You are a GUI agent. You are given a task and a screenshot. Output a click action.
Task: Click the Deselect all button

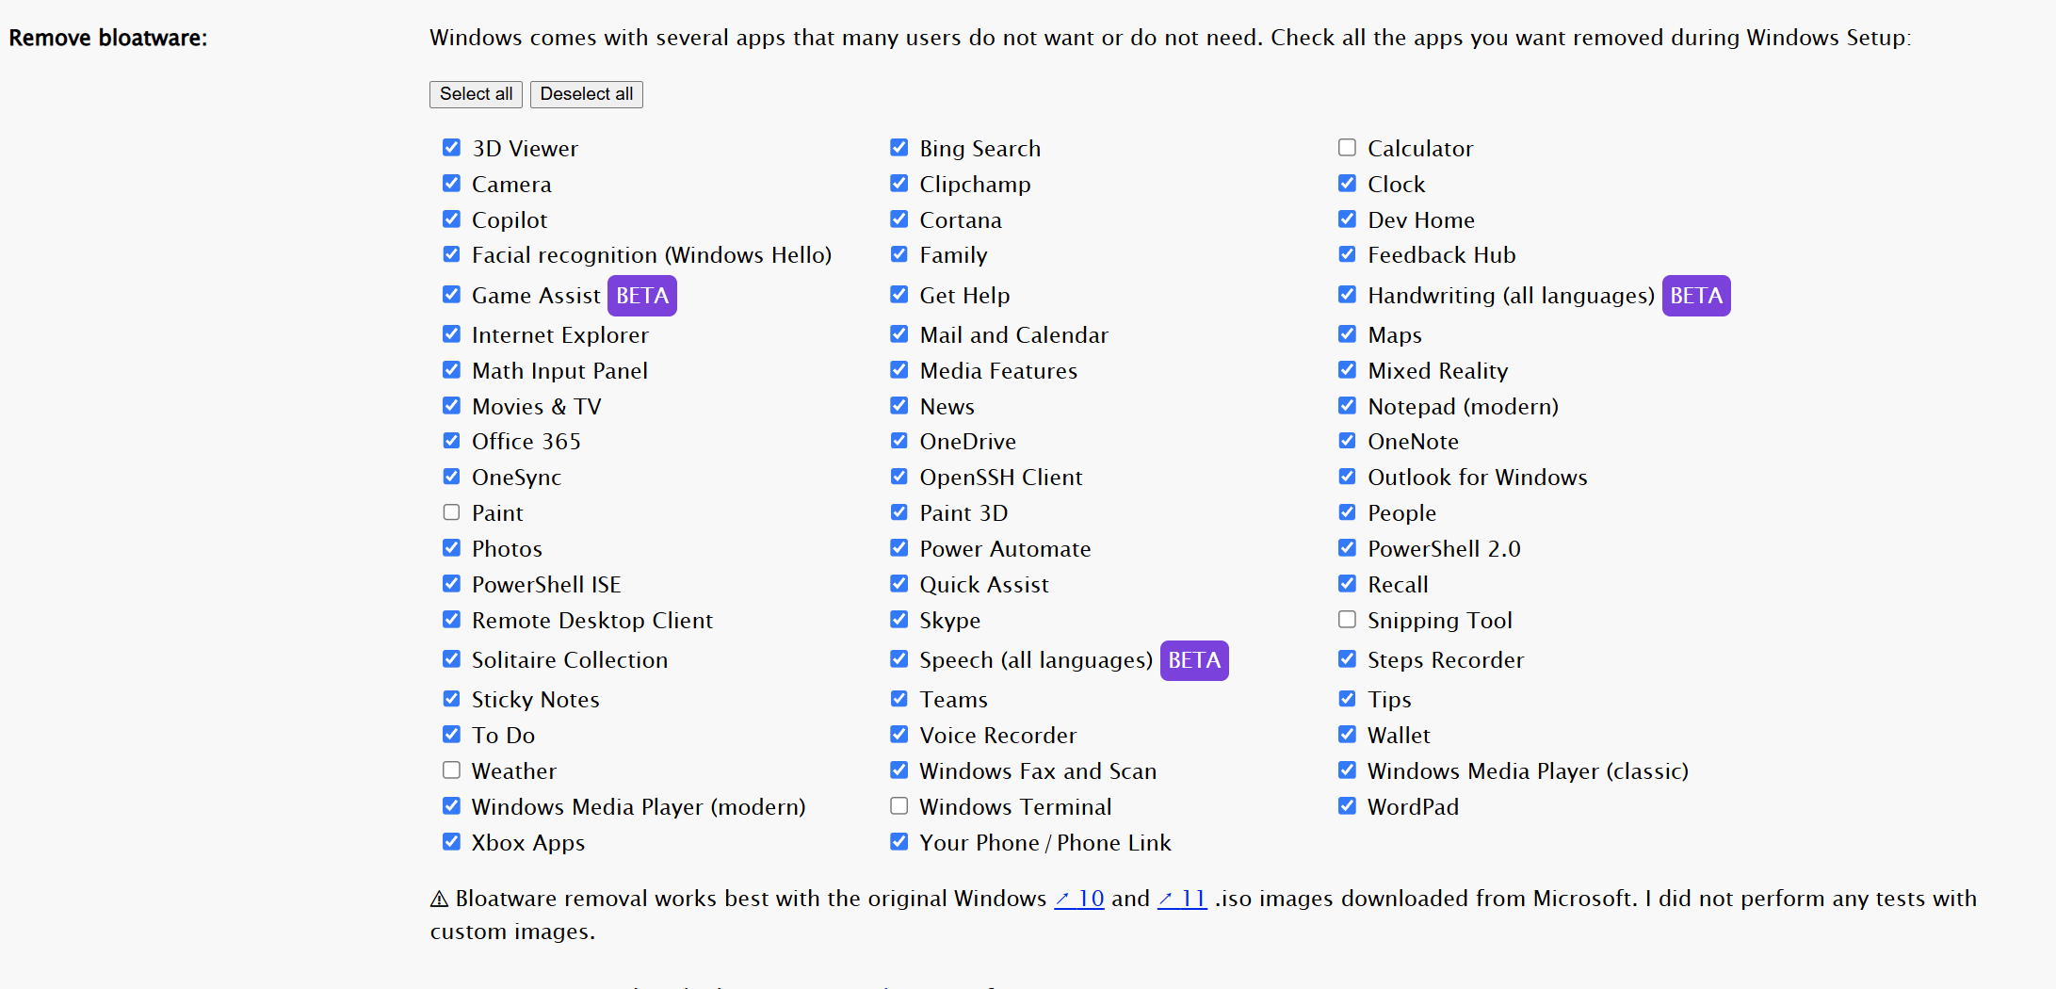click(586, 94)
